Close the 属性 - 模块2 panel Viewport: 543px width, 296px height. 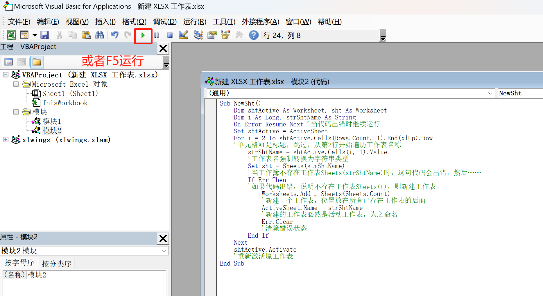point(163,238)
